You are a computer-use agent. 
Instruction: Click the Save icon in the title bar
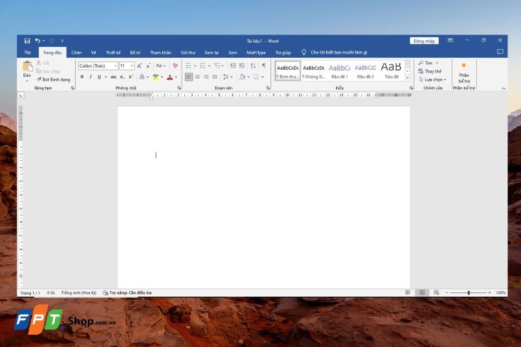tap(27, 40)
